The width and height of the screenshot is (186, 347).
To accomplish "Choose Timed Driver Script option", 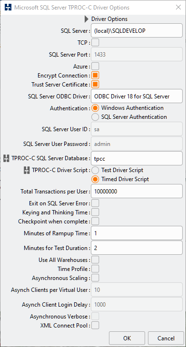I will (x=95, y=179).
